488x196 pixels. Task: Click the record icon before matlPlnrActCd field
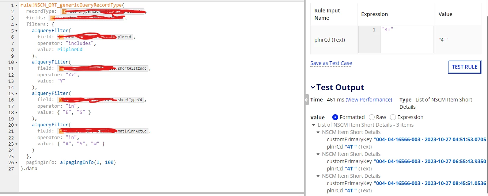click(x=61, y=131)
